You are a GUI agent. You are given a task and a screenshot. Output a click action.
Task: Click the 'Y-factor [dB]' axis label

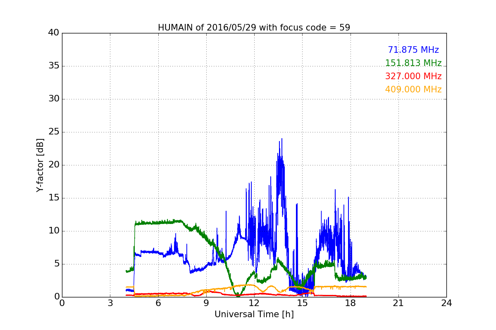click(40, 165)
